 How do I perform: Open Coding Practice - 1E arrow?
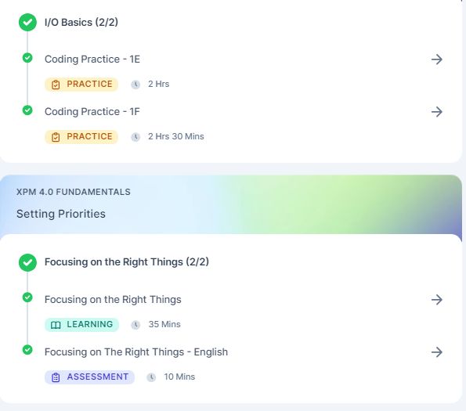point(436,59)
